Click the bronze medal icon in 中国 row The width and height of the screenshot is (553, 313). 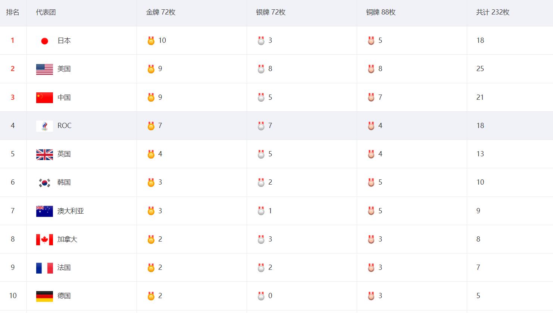click(x=371, y=98)
